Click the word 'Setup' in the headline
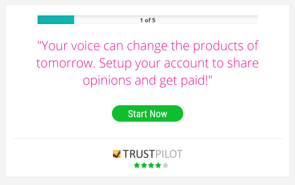The image size is (295, 185). pyautogui.click(x=115, y=63)
